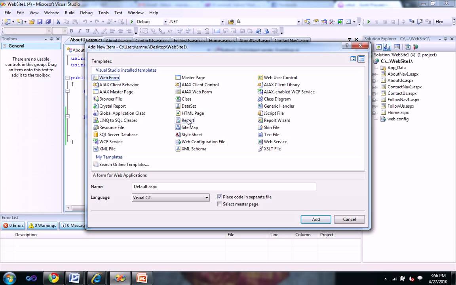Expand AboutNav1.aspx in Solution Explorer
The image size is (456, 285).
[374, 74]
